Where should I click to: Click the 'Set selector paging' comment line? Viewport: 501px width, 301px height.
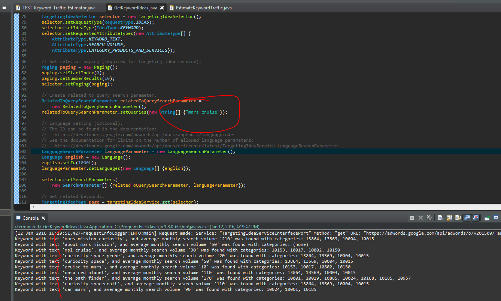(121, 61)
